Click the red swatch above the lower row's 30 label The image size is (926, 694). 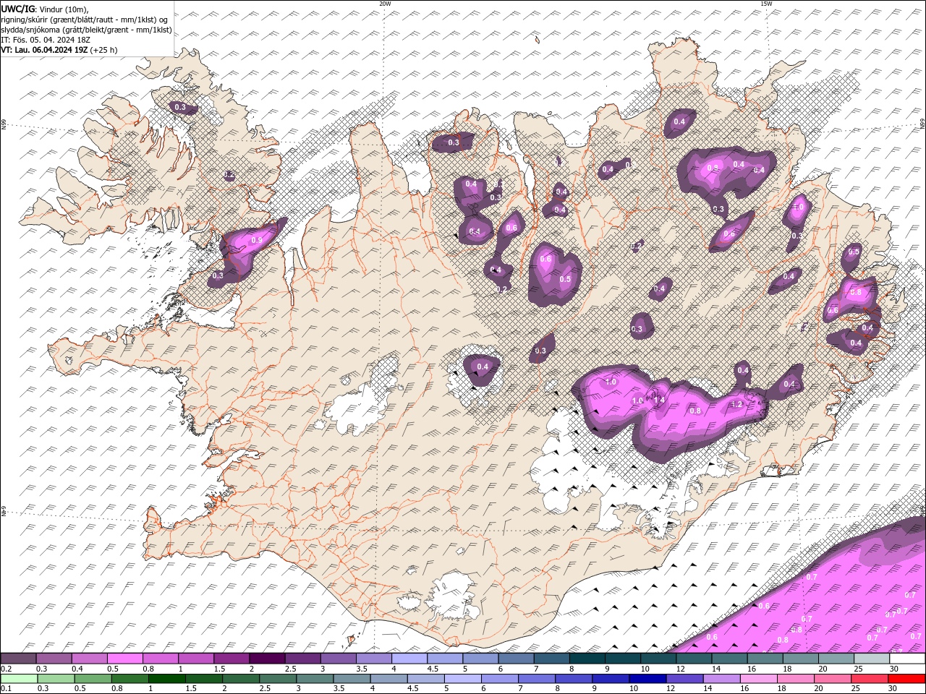(907, 679)
